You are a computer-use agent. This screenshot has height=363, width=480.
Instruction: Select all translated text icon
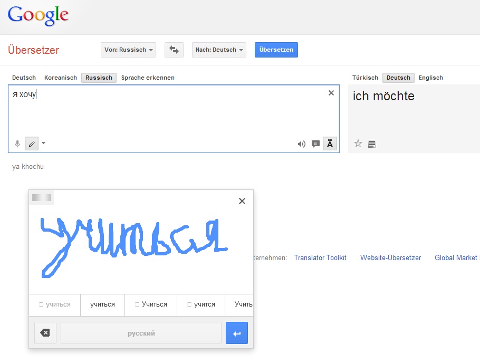[x=372, y=144]
